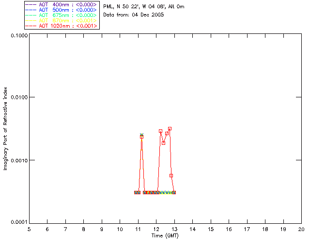
Task: Click the 'Imaginary Part of Refractive index' axis title
Action: pos(5,128)
